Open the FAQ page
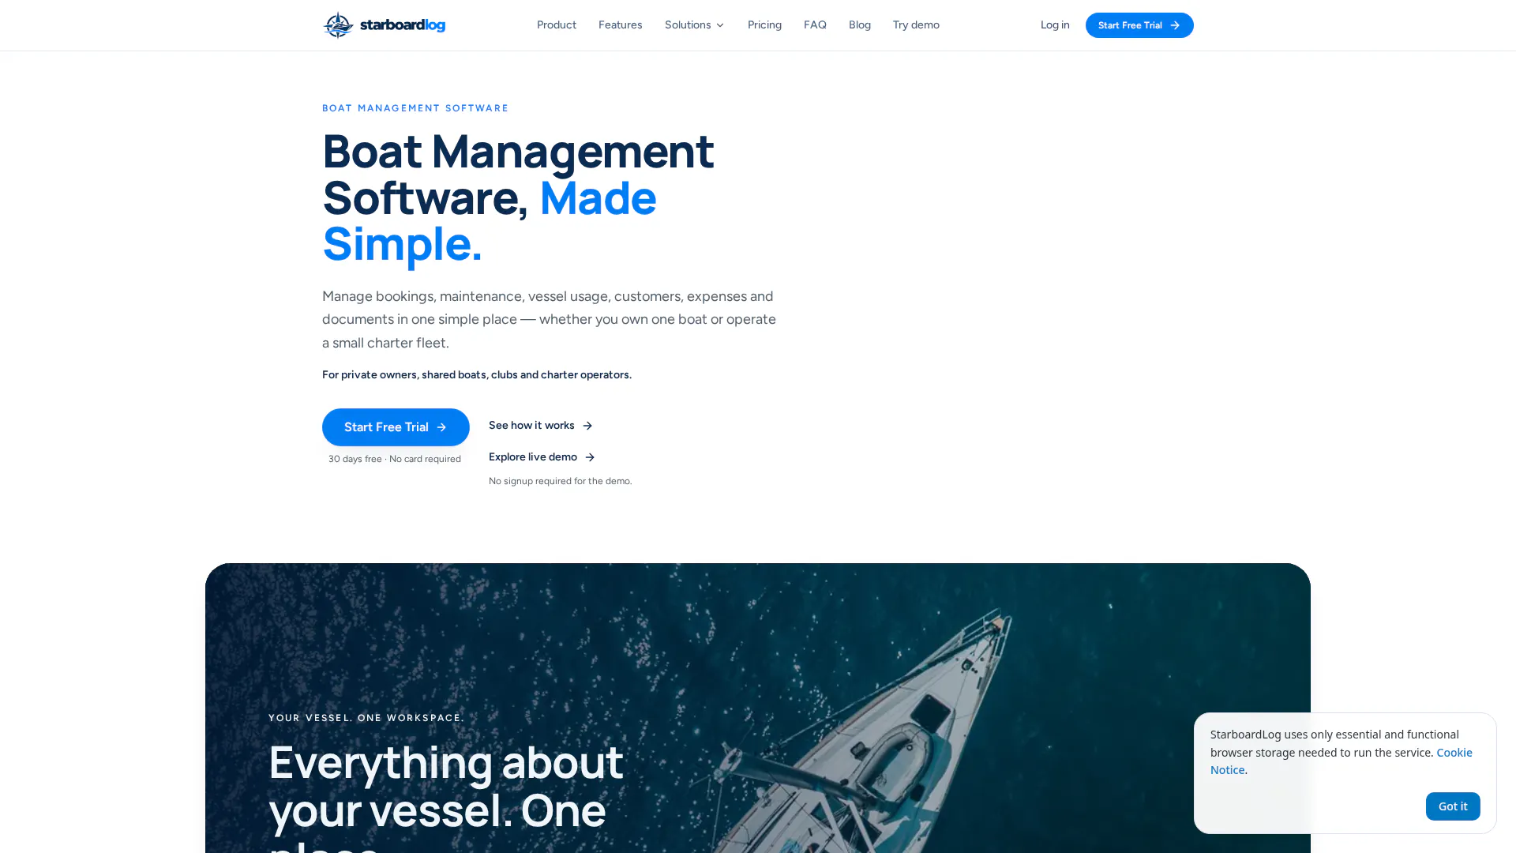This screenshot has width=1516, height=853. (x=815, y=25)
